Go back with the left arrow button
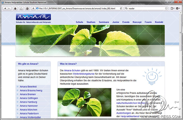The height and width of the screenshot is (120, 183). tap(5, 8)
